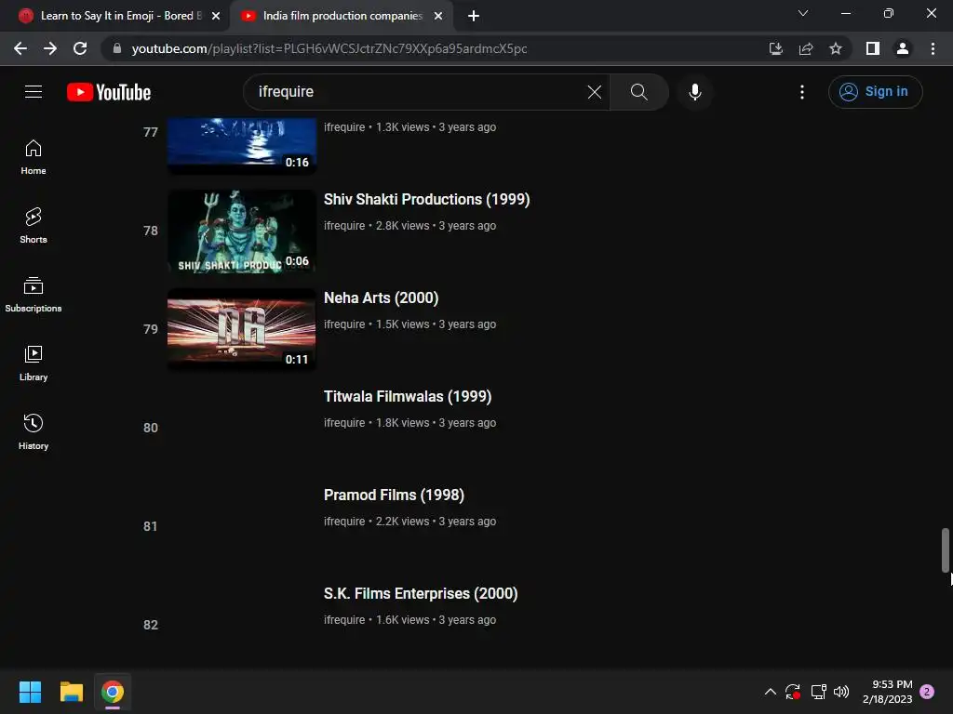This screenshot has width=953, height=714.
Task: Open S.K. Films Enterprises (2000) video
Action: [x=421, y=594]
